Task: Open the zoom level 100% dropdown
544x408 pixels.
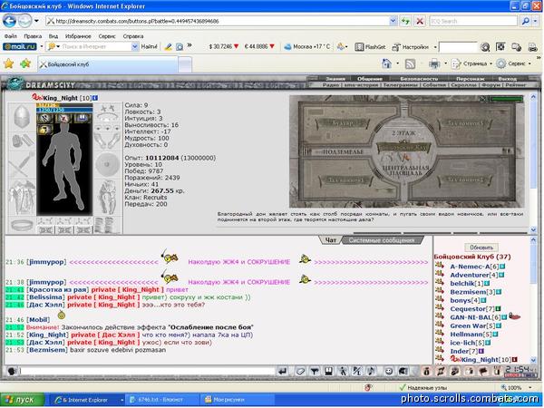Action: (x=529, y=387)
